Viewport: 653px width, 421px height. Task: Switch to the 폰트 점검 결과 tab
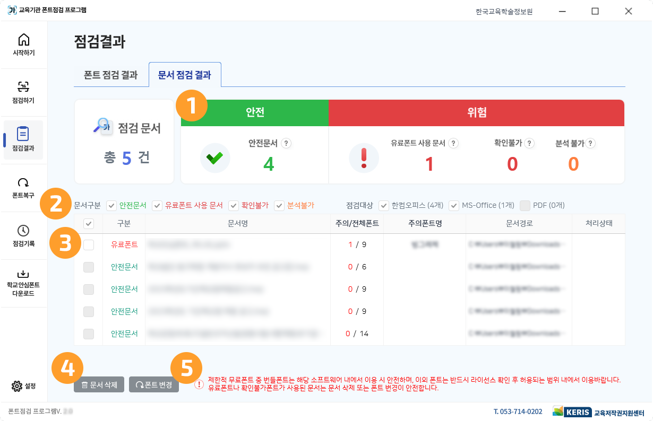111,75
